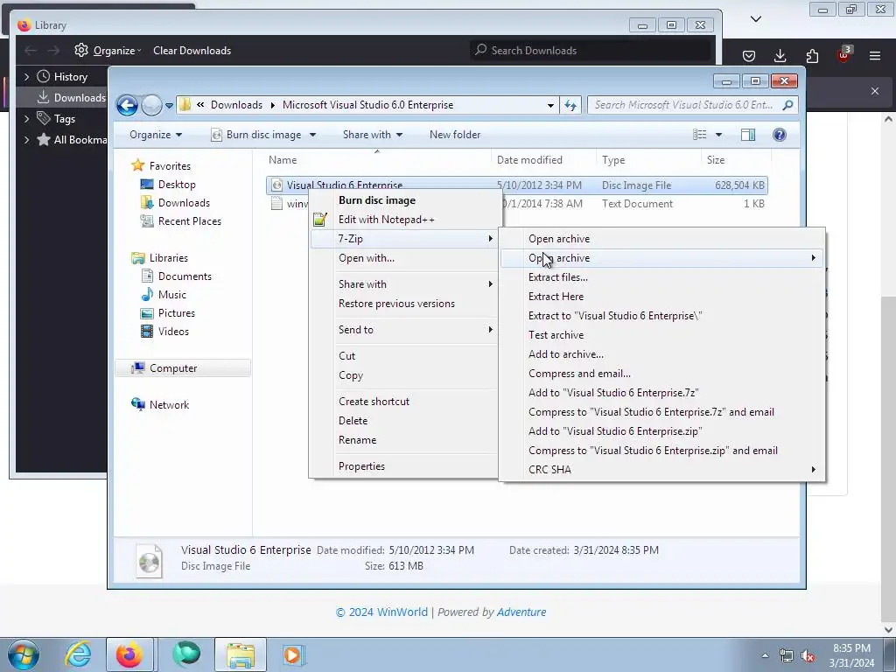Open the Send to submenu
Viewport: 896px width, 672px height.
click(x=403, y=330)
